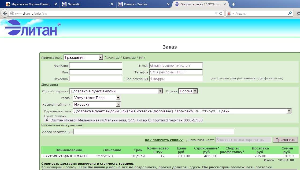Open URL history dropdown arrow in address bar
Image resolution: width=300 pixels, height=170 pixels.
pyautogui.click(x=216, y=14)
